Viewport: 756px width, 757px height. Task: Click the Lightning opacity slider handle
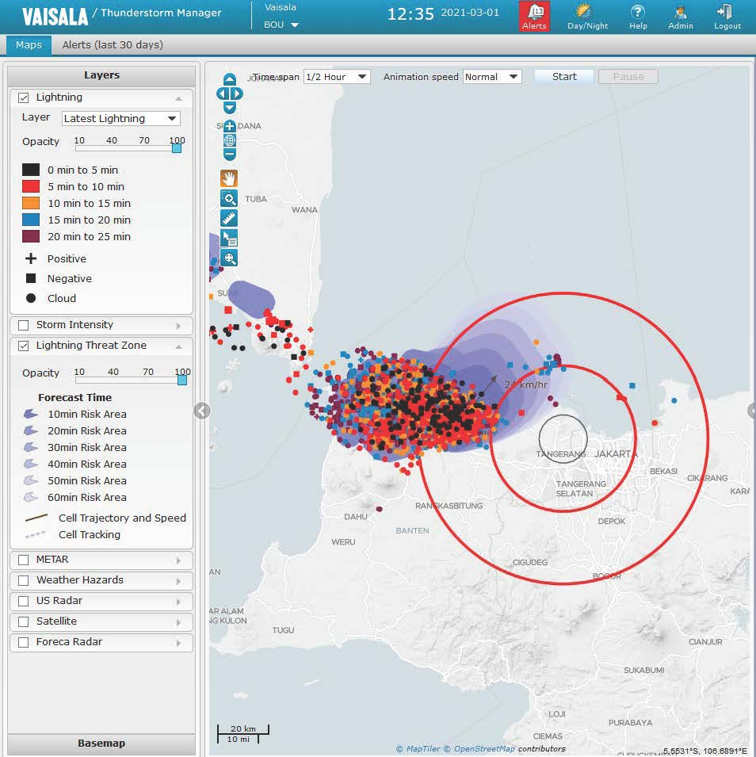click(177, 148)
